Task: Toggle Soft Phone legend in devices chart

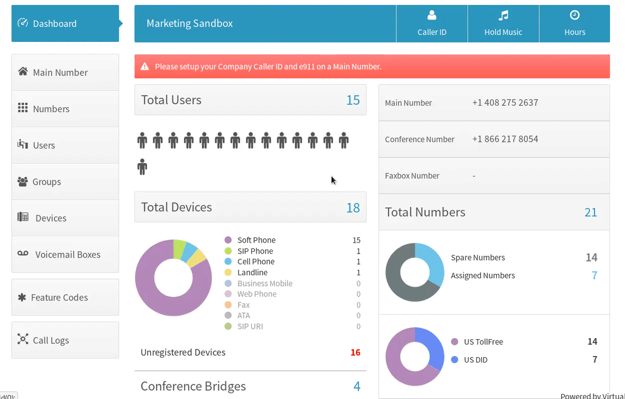Action: tap(256, 240)
